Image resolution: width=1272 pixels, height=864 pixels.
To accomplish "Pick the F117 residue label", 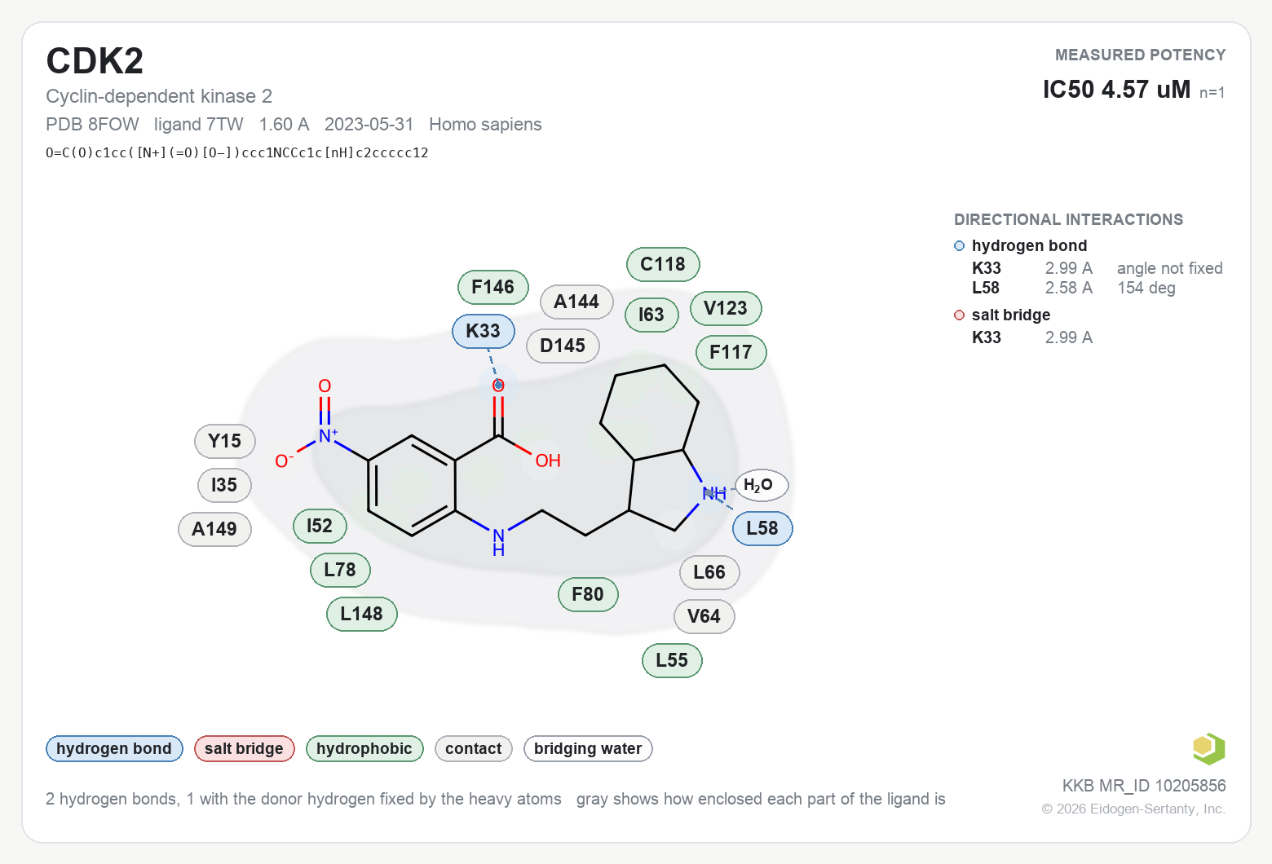I will (x=731, y=352).
